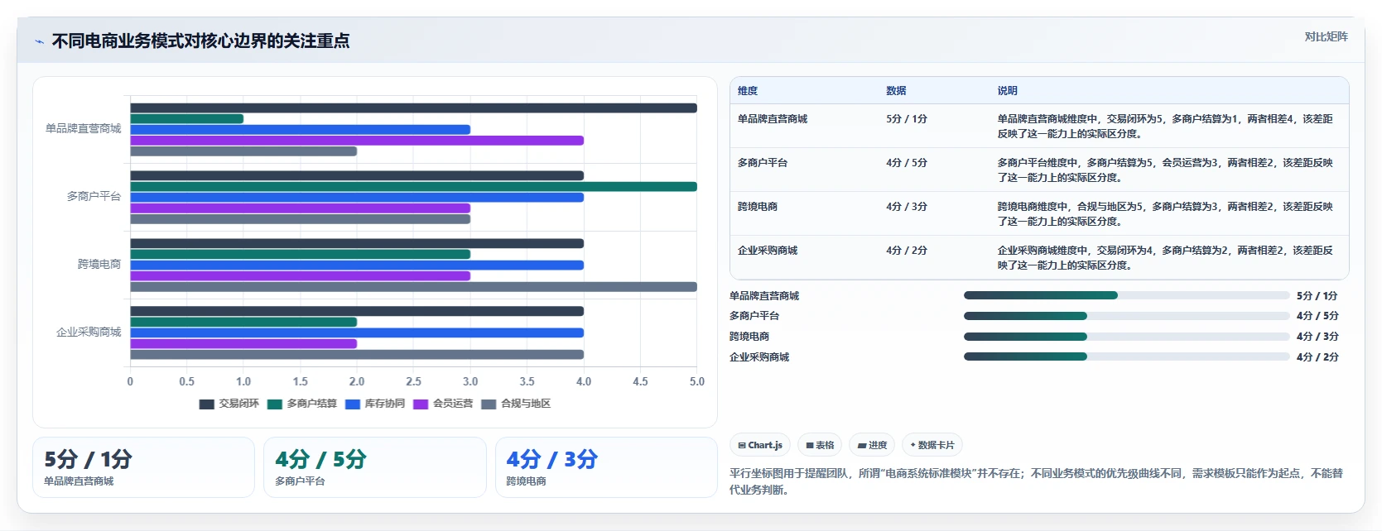Click the Chart.js chip
The height and width of the screenshot is (531, 1382).
click(760, 445)
